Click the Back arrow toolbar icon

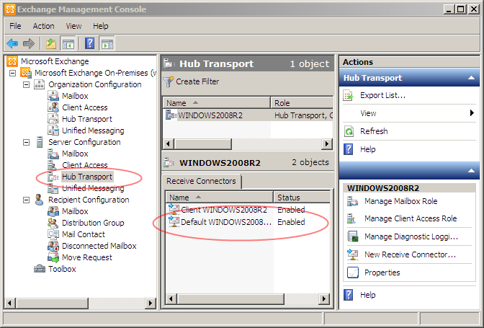tap(12, 43)
